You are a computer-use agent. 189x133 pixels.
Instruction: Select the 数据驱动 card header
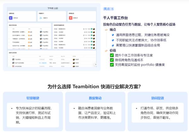(x=95, y=98)
